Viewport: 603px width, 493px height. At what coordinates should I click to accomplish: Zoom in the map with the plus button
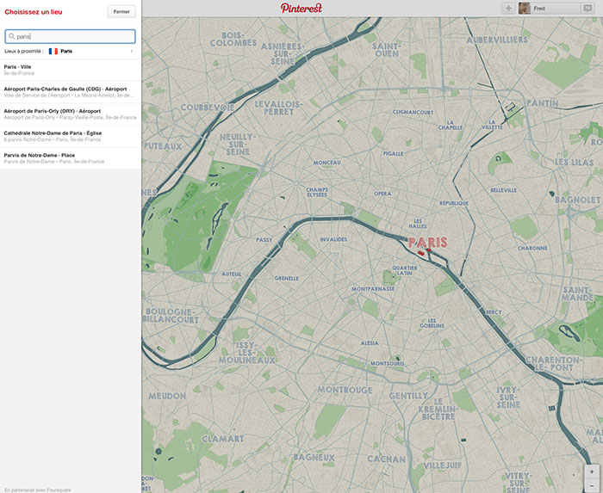click(x=591, y=471)
